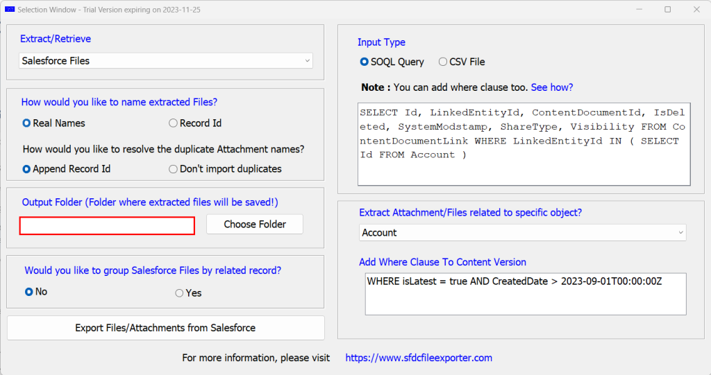Set group by related record to No
711x375 pixels.
pyautogui.click(x=29, y=292)
